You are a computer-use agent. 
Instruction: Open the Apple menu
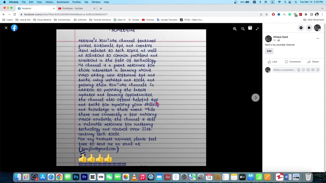click(4, 2)
